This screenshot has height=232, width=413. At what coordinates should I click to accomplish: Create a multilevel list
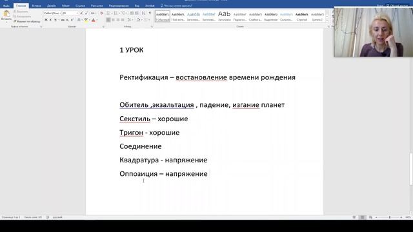[123, 13]
